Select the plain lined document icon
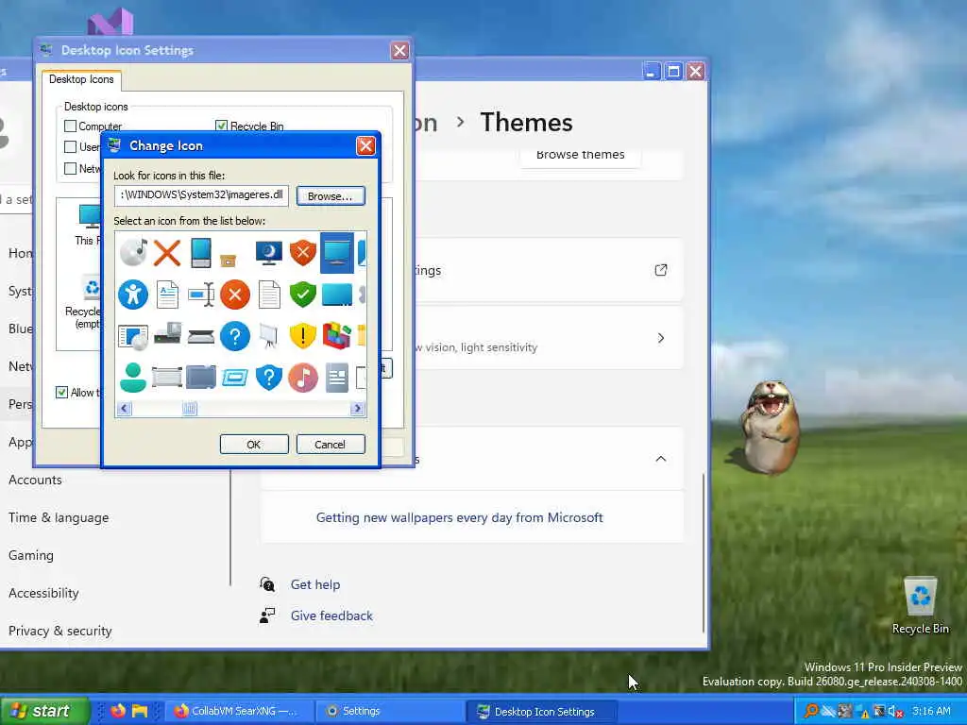Screen dimensions: 967x725 click(269, 295)
